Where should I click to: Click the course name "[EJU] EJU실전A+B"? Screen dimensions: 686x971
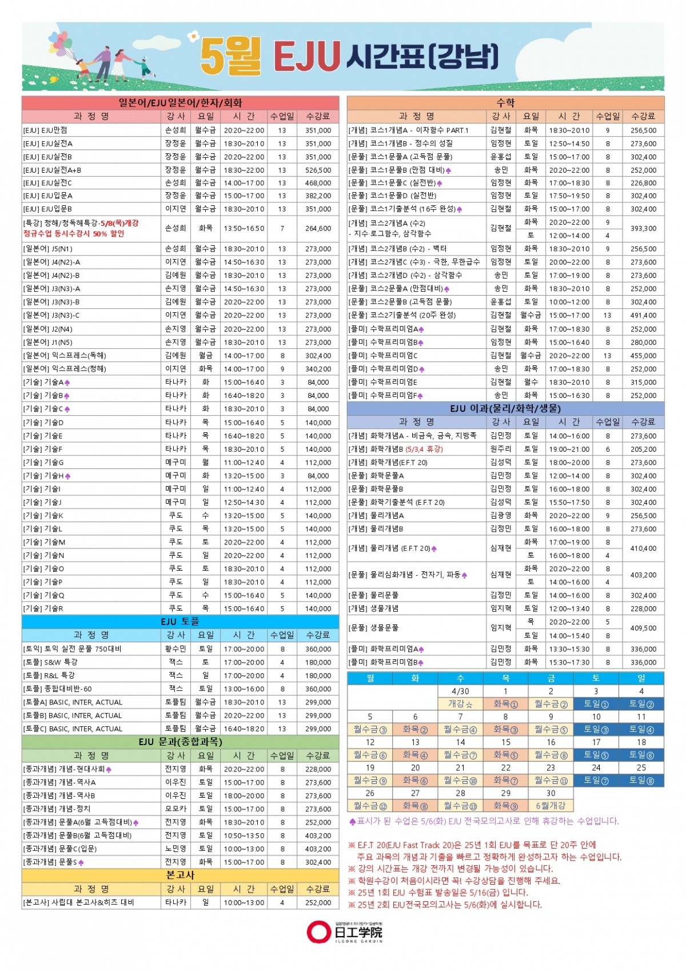52,170
